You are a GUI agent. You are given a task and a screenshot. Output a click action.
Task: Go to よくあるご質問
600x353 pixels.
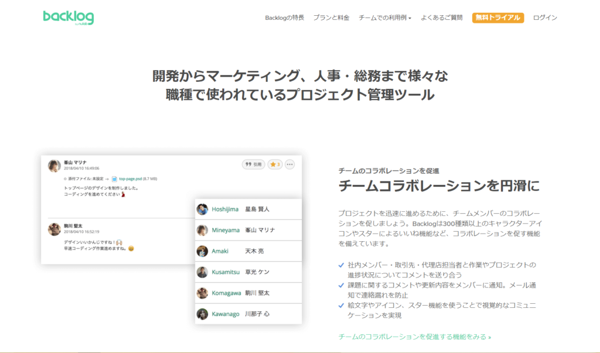click(442, 18)
